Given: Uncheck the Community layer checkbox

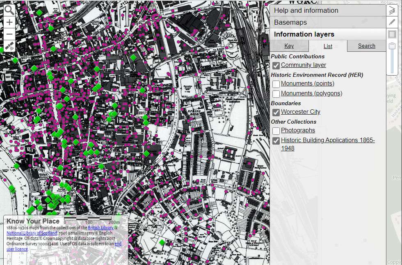Looking at the screenshot, I should point(276,65).
